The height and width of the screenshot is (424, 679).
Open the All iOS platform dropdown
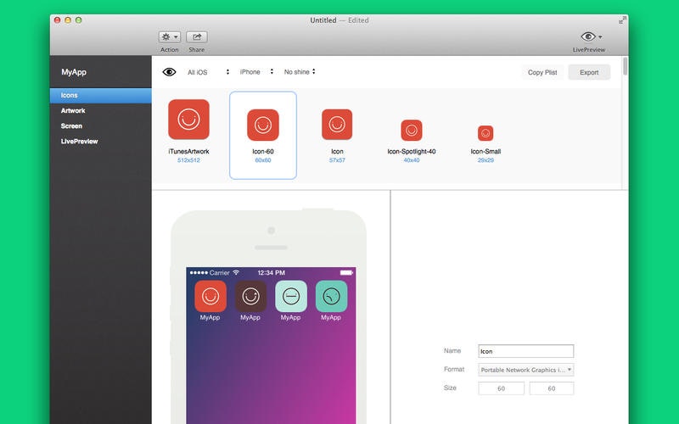[x=208, y=72]
